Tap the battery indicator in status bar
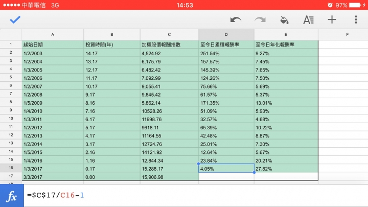368x207 pixels. point(355,5)
